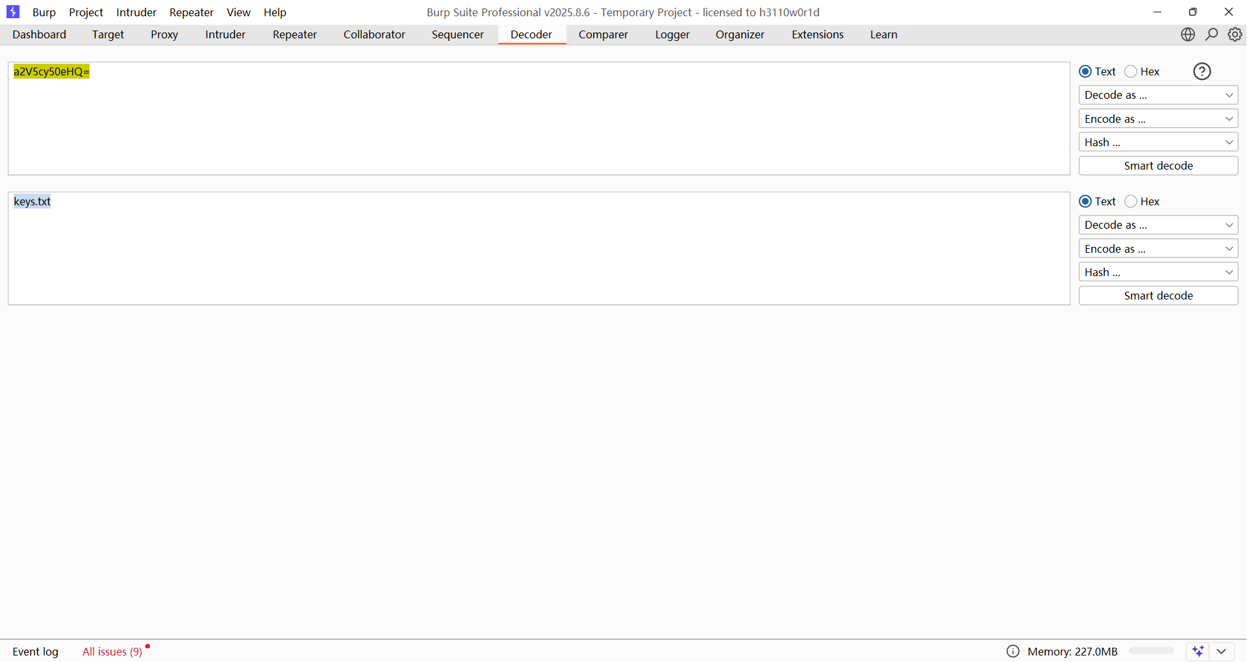Open the Project menu
This screenshot has width=1247, height=662.
click(86, 12)
